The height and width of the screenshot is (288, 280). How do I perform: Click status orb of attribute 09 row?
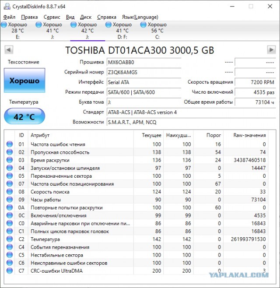coord(10,199)
